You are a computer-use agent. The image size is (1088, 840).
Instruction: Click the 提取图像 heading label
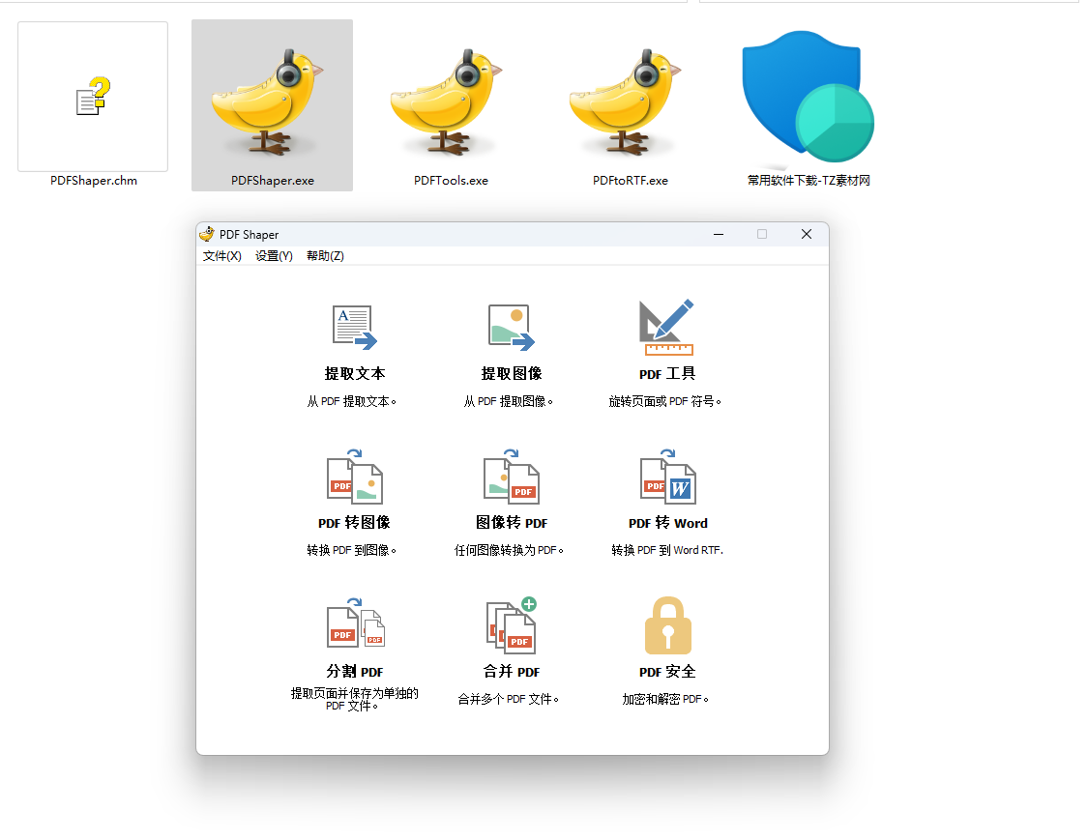pos(512,374)
